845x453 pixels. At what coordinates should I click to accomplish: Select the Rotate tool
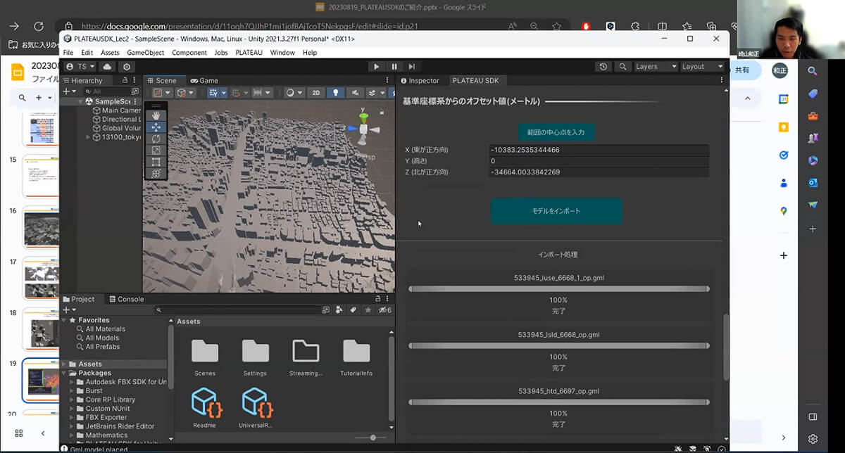coord(156,139)
